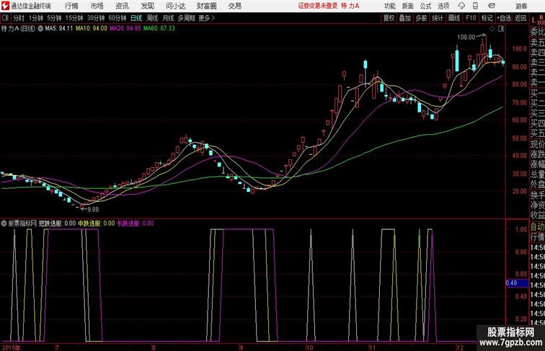Click the round icon before MA5
Screen dimensions: 545x351
click(40, 29)
